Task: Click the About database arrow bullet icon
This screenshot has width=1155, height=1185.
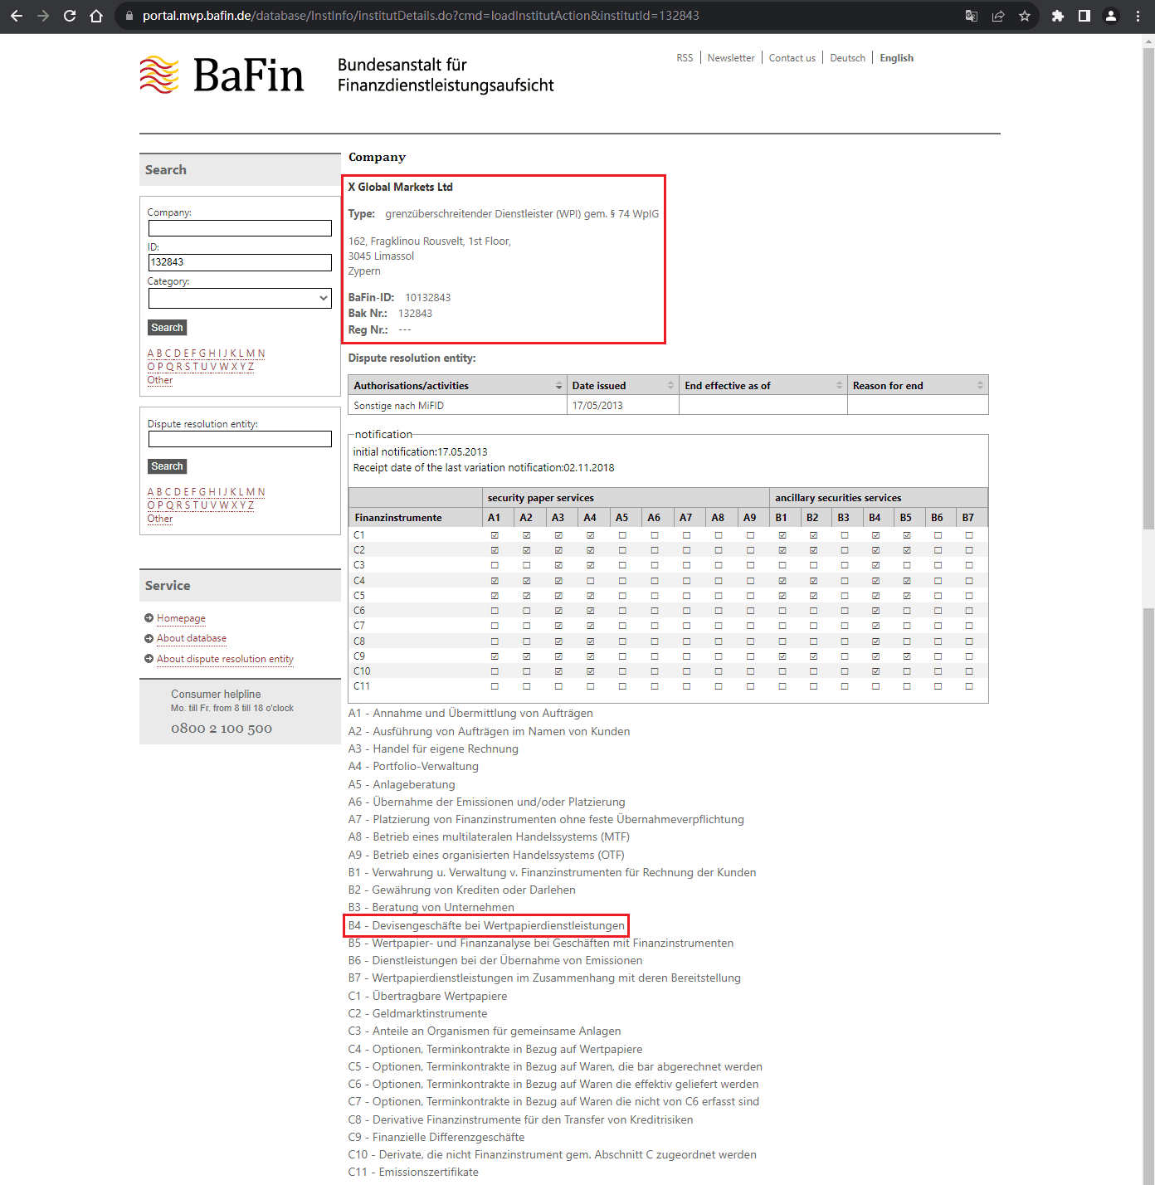Action: click(x=149, y=638)
